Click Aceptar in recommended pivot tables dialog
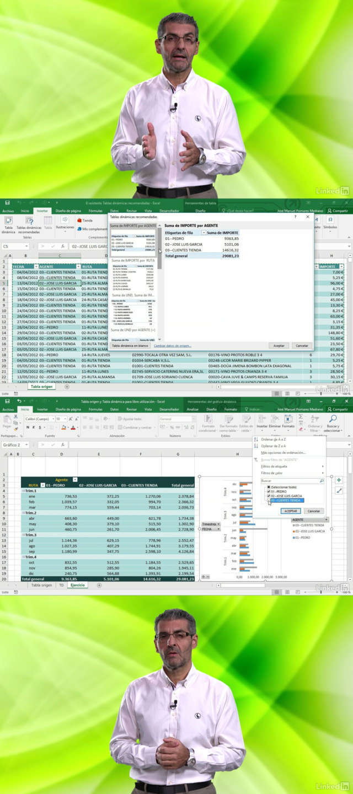 279,345
